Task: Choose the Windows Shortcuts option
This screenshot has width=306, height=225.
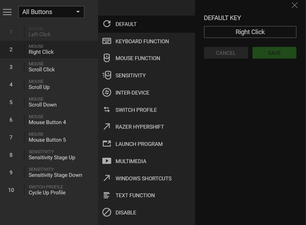Action: pos(143,178)
